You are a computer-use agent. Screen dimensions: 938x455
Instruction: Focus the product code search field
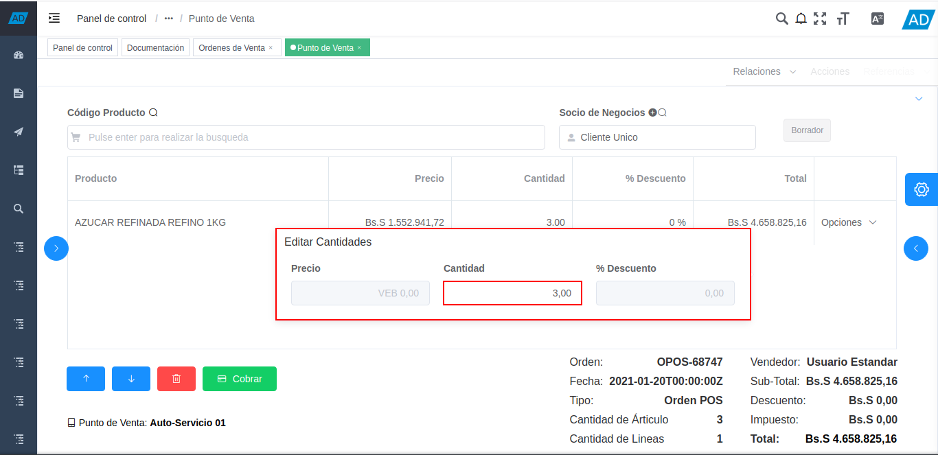(x=306, y=137)
